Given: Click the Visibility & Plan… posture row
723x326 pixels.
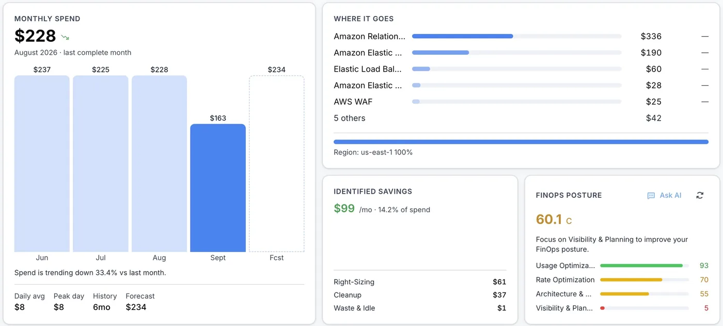Looking at the screenshot, I should (622, 308).
